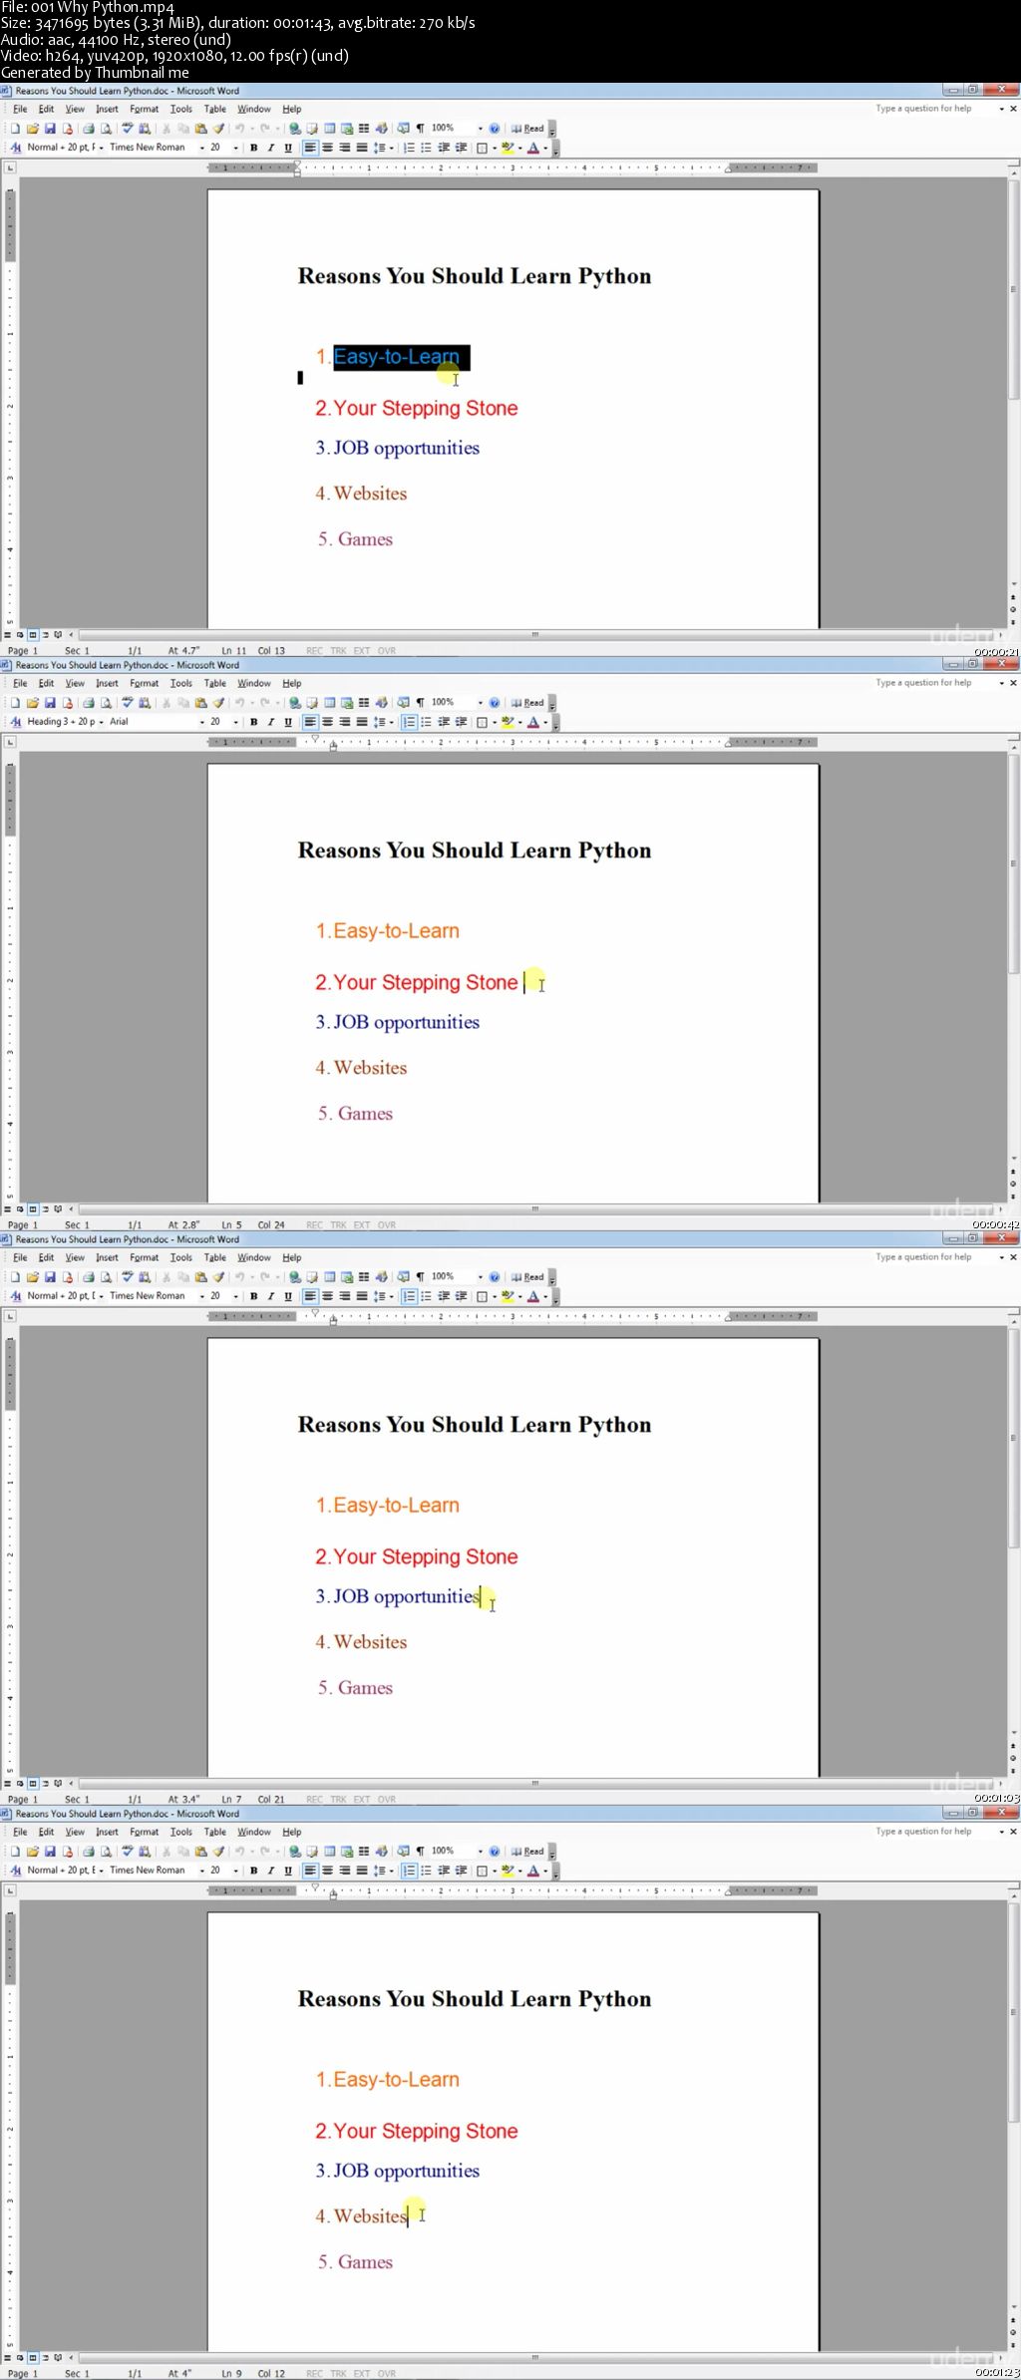
Task: Click REC status indicator in 00:01:03 frame
Action: (x=314, y=1800)
